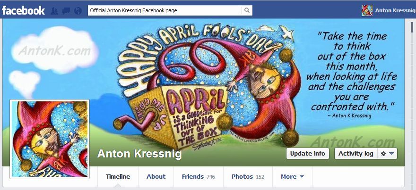
Task: Click inside the Facebook search field
Action: click(x=165, y=10)
